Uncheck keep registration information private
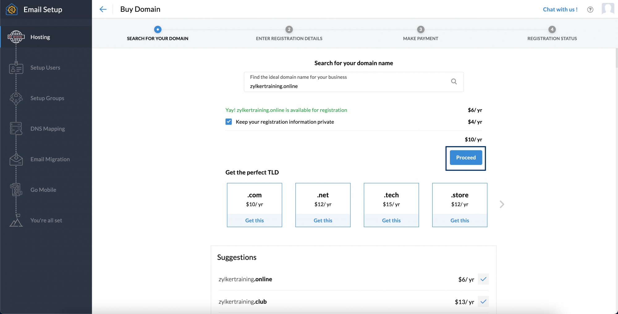Screen dimensions: 618x314 (228, 122)
